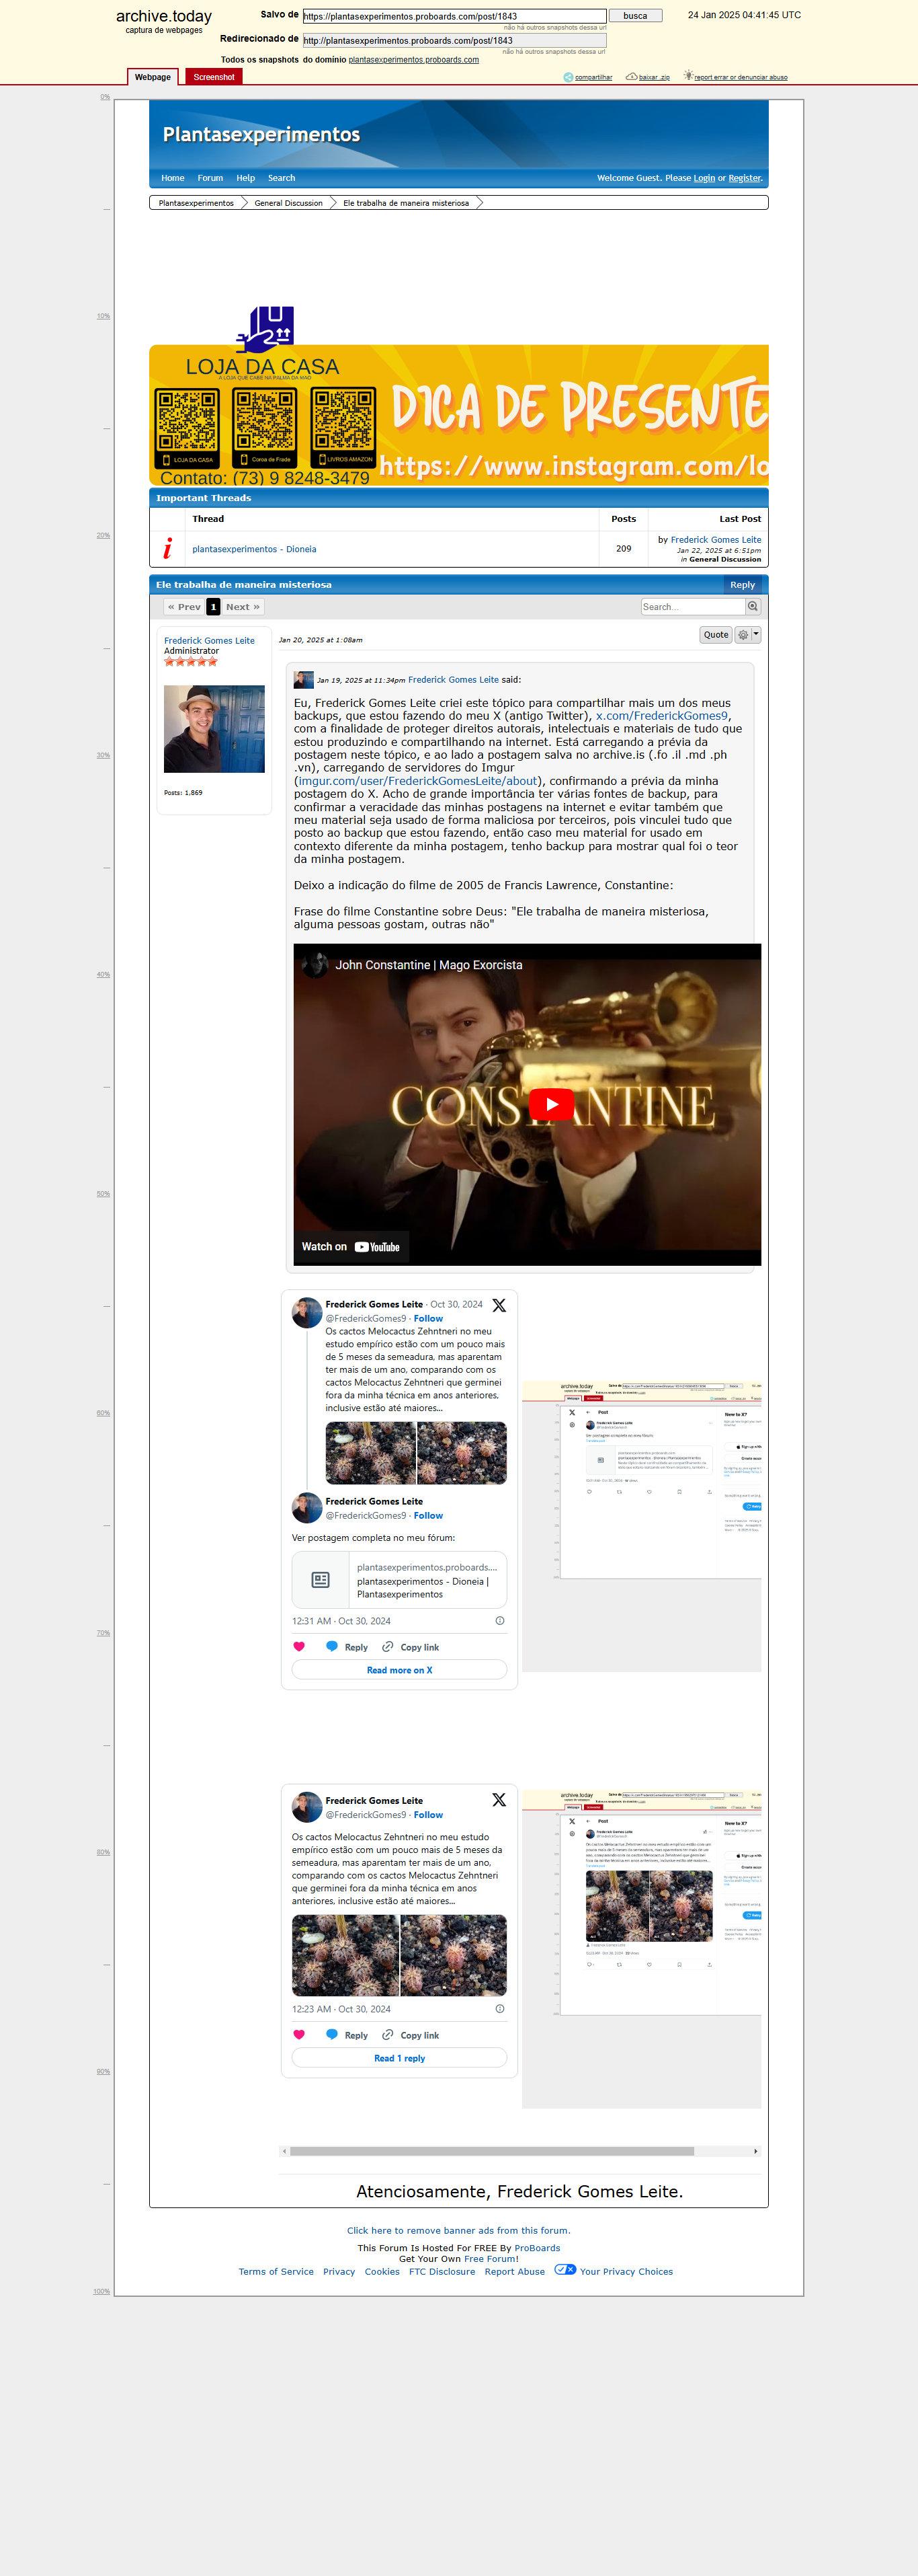The height and width of the screenshot is (2576, 918).
Task: Expand the gear dropdown arrow beside Quote
Action: tap(756, 634)
